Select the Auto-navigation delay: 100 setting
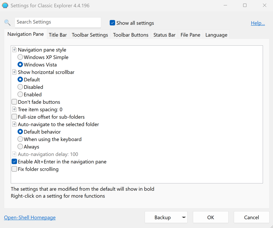Viewport: 273px width, 228px height. (x=48, y=154)
